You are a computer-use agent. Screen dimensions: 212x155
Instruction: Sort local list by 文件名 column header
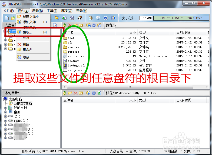click(x=89, y=100)
